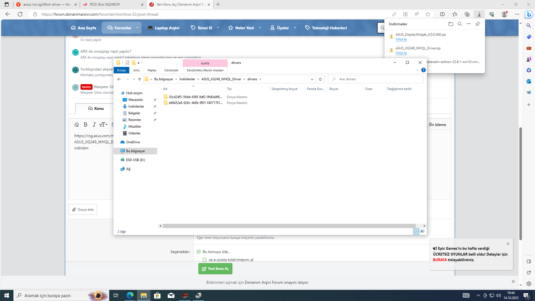Open File Explorer help icon

click(x=424, y=70)
